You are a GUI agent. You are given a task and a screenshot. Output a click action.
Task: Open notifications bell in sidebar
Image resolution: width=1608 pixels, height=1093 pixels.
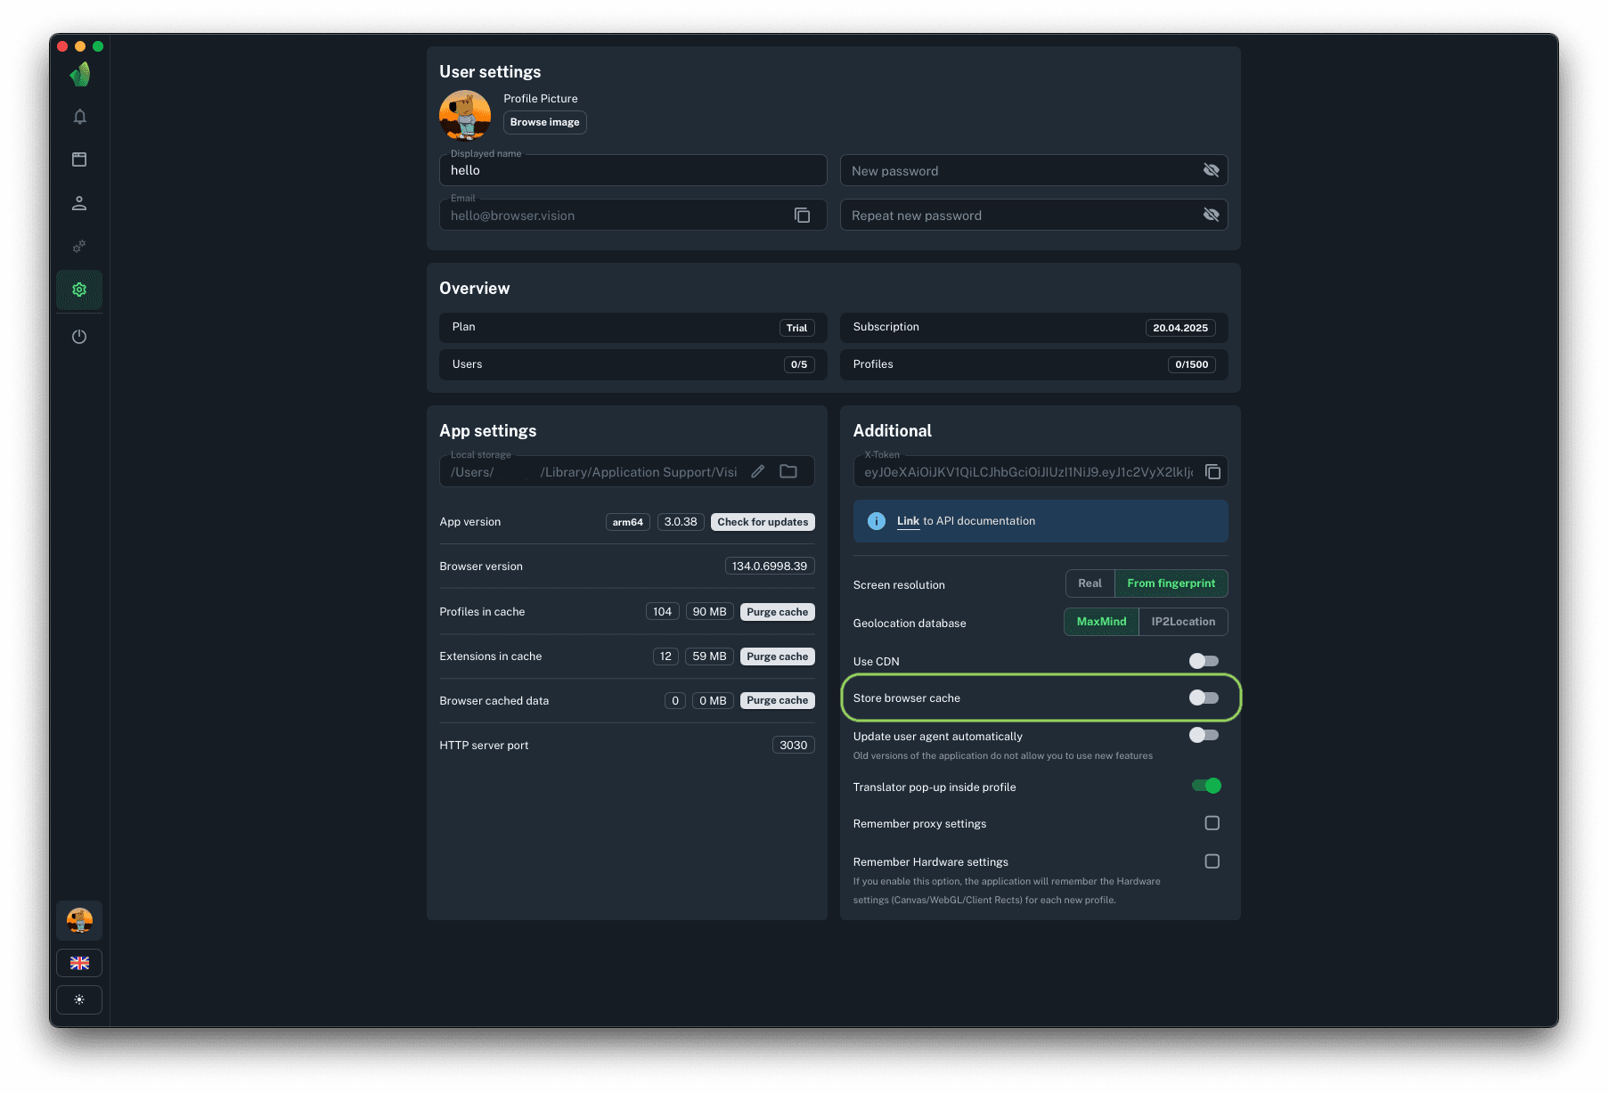[x=79, y=117]
